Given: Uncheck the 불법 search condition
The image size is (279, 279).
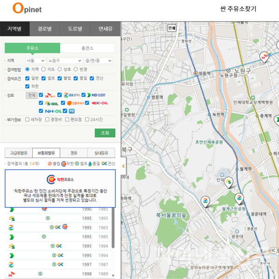Looking at the screenshot, I should pos(60,78).
